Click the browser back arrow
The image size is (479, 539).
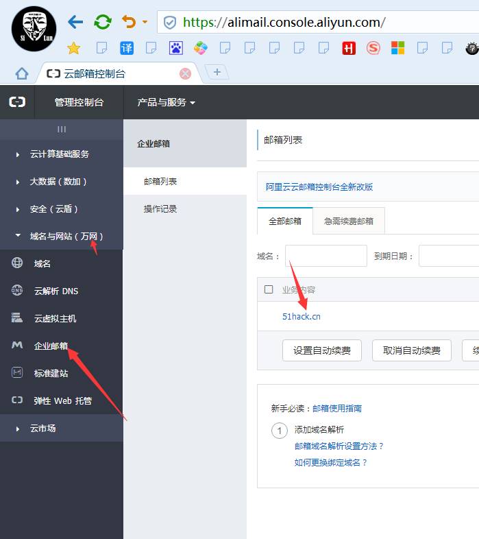point(75,23)
